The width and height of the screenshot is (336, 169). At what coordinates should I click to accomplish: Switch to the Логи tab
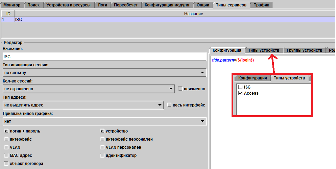click(102, 5)
